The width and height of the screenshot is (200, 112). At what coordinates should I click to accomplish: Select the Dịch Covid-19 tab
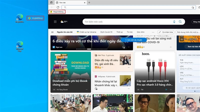106,32
